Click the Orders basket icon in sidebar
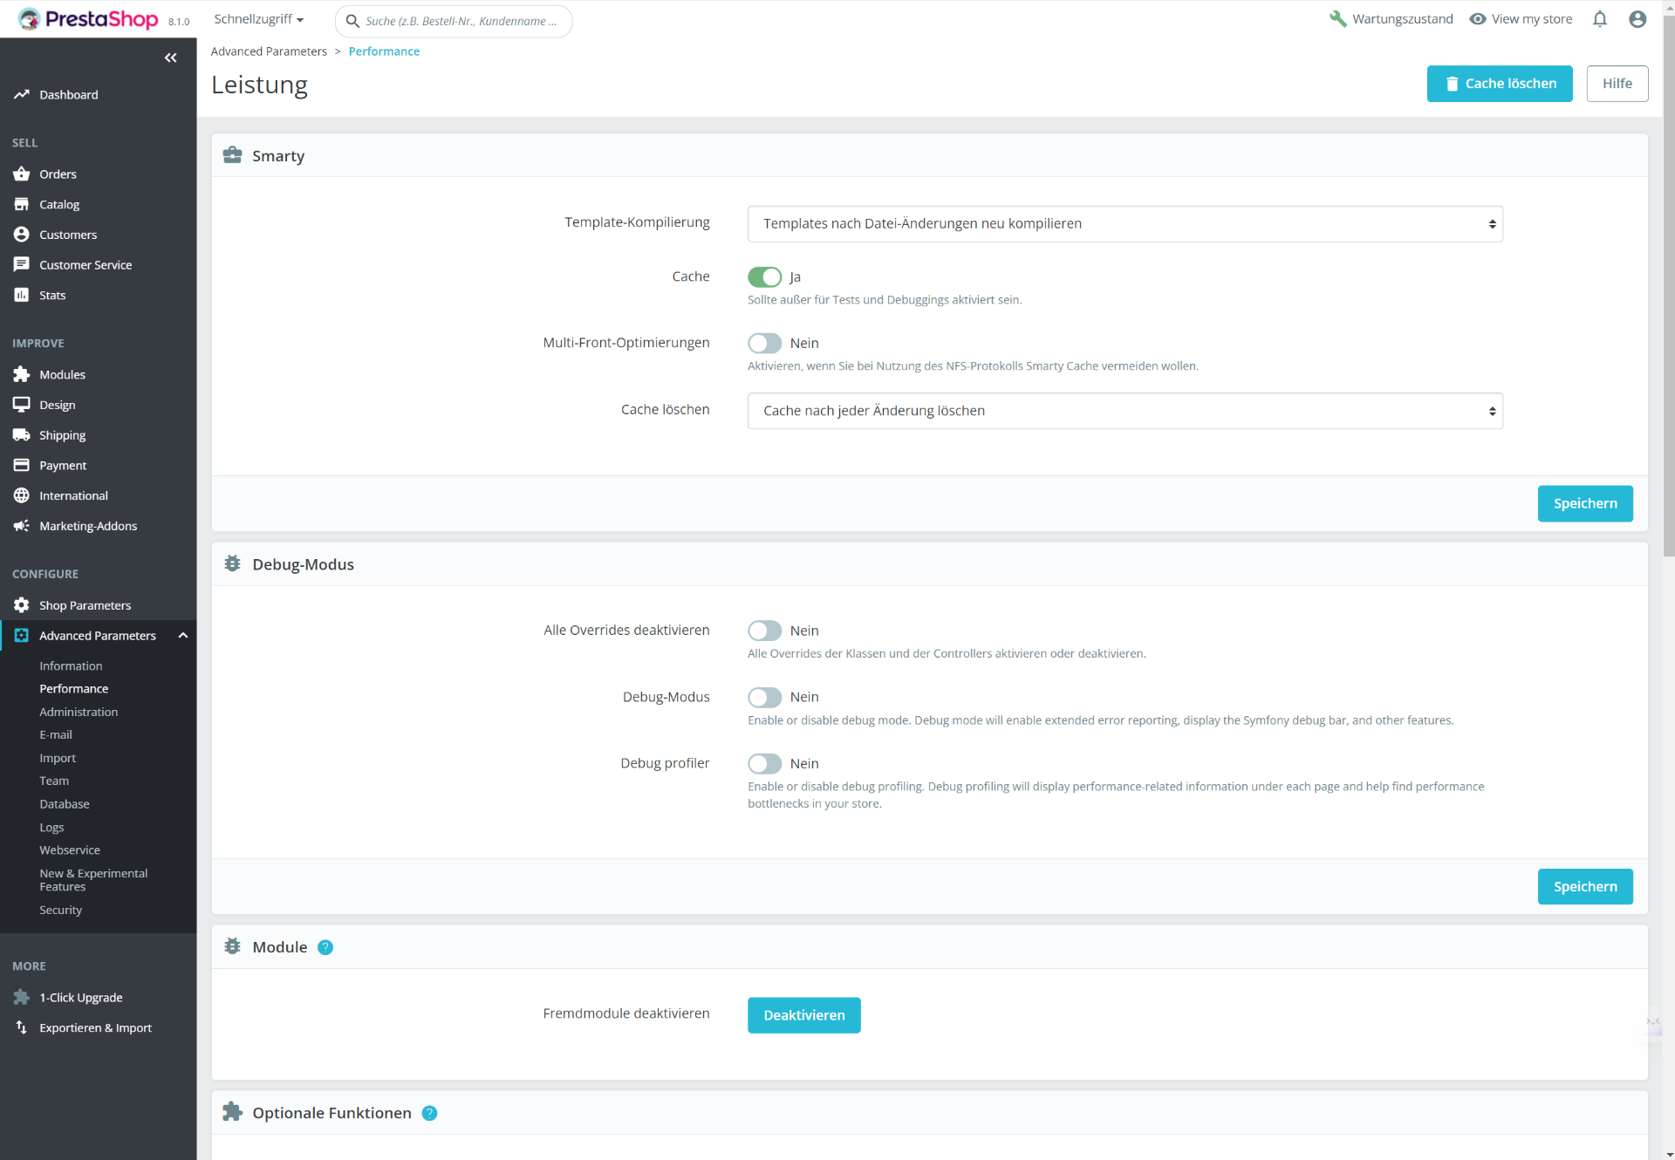1675x1160 pixels. click(x=22, y=174)
